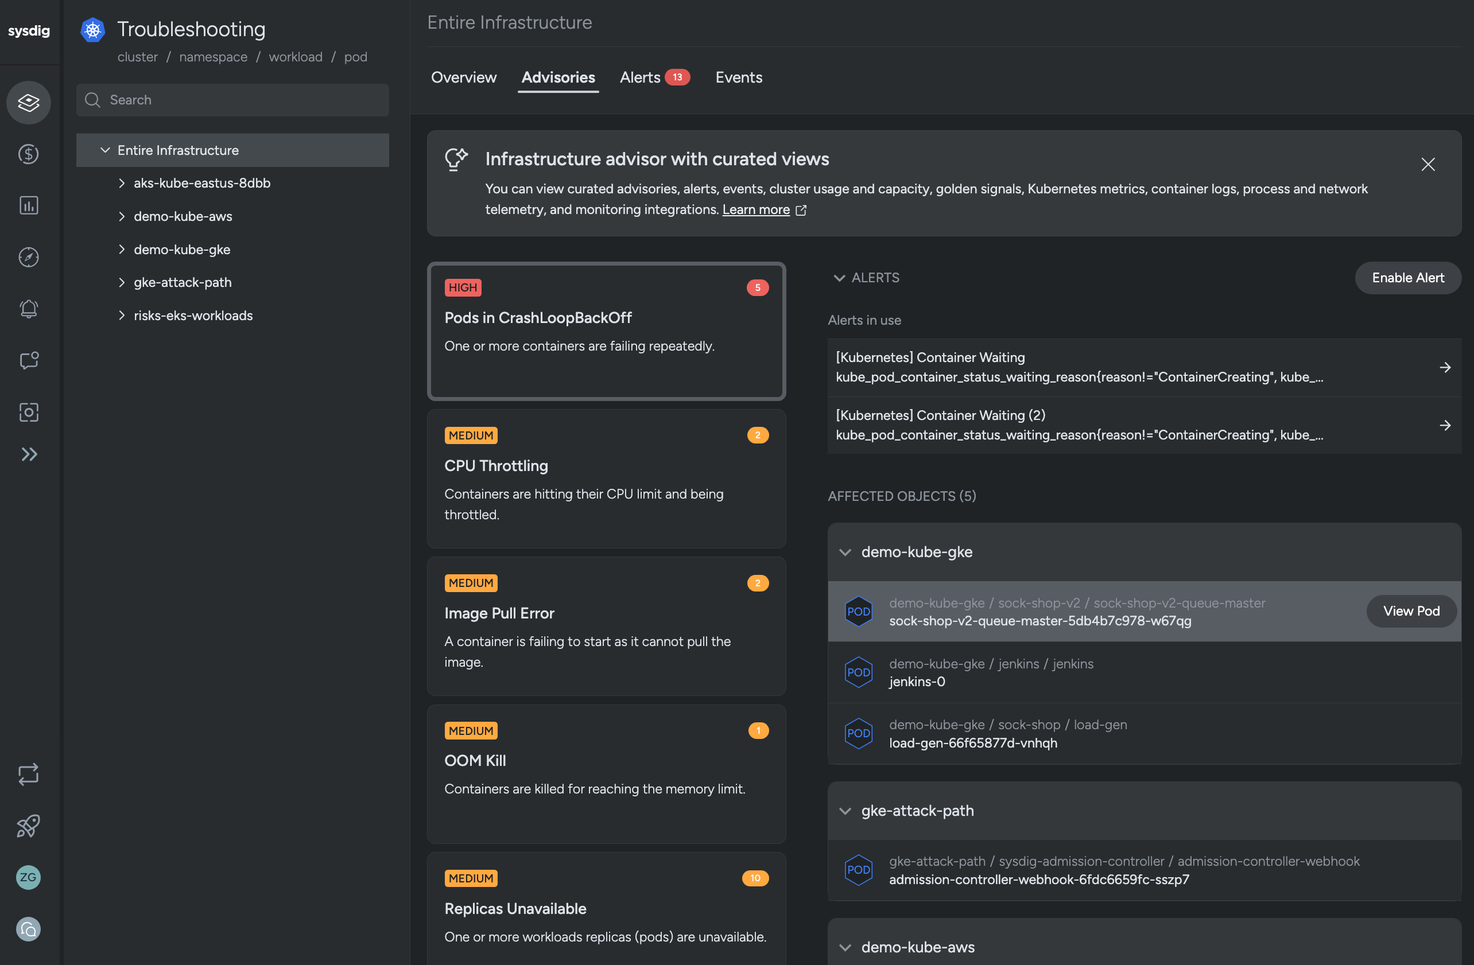
Task: Open the rocket get started icon
Action: click(x=29, y=826)
